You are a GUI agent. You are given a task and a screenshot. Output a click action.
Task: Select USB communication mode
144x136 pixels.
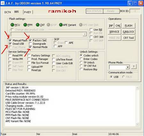click(111, 77)
